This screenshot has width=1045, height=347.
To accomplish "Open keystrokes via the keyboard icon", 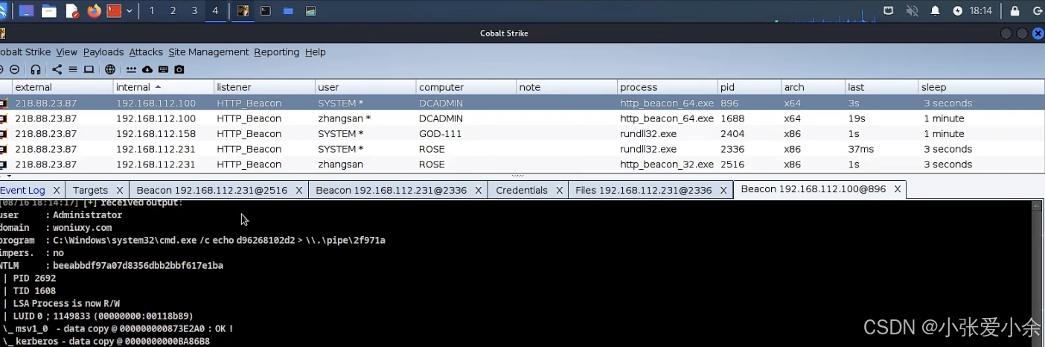I will pos(163,69).
